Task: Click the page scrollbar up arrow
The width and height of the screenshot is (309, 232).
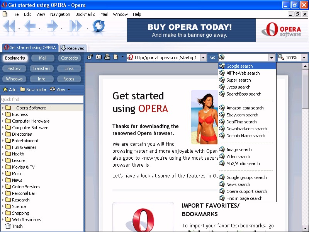Action: [x=305, y=66]
